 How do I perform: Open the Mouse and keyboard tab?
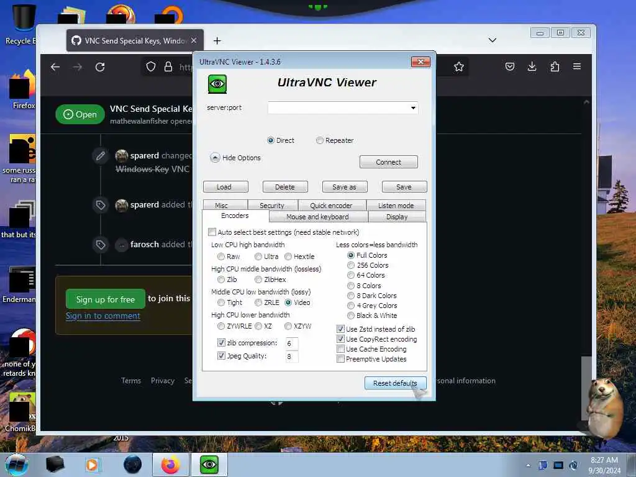click(317, 217)
